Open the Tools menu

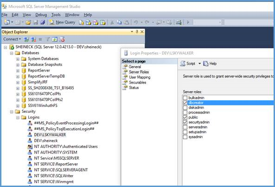[x=56, y=15]
